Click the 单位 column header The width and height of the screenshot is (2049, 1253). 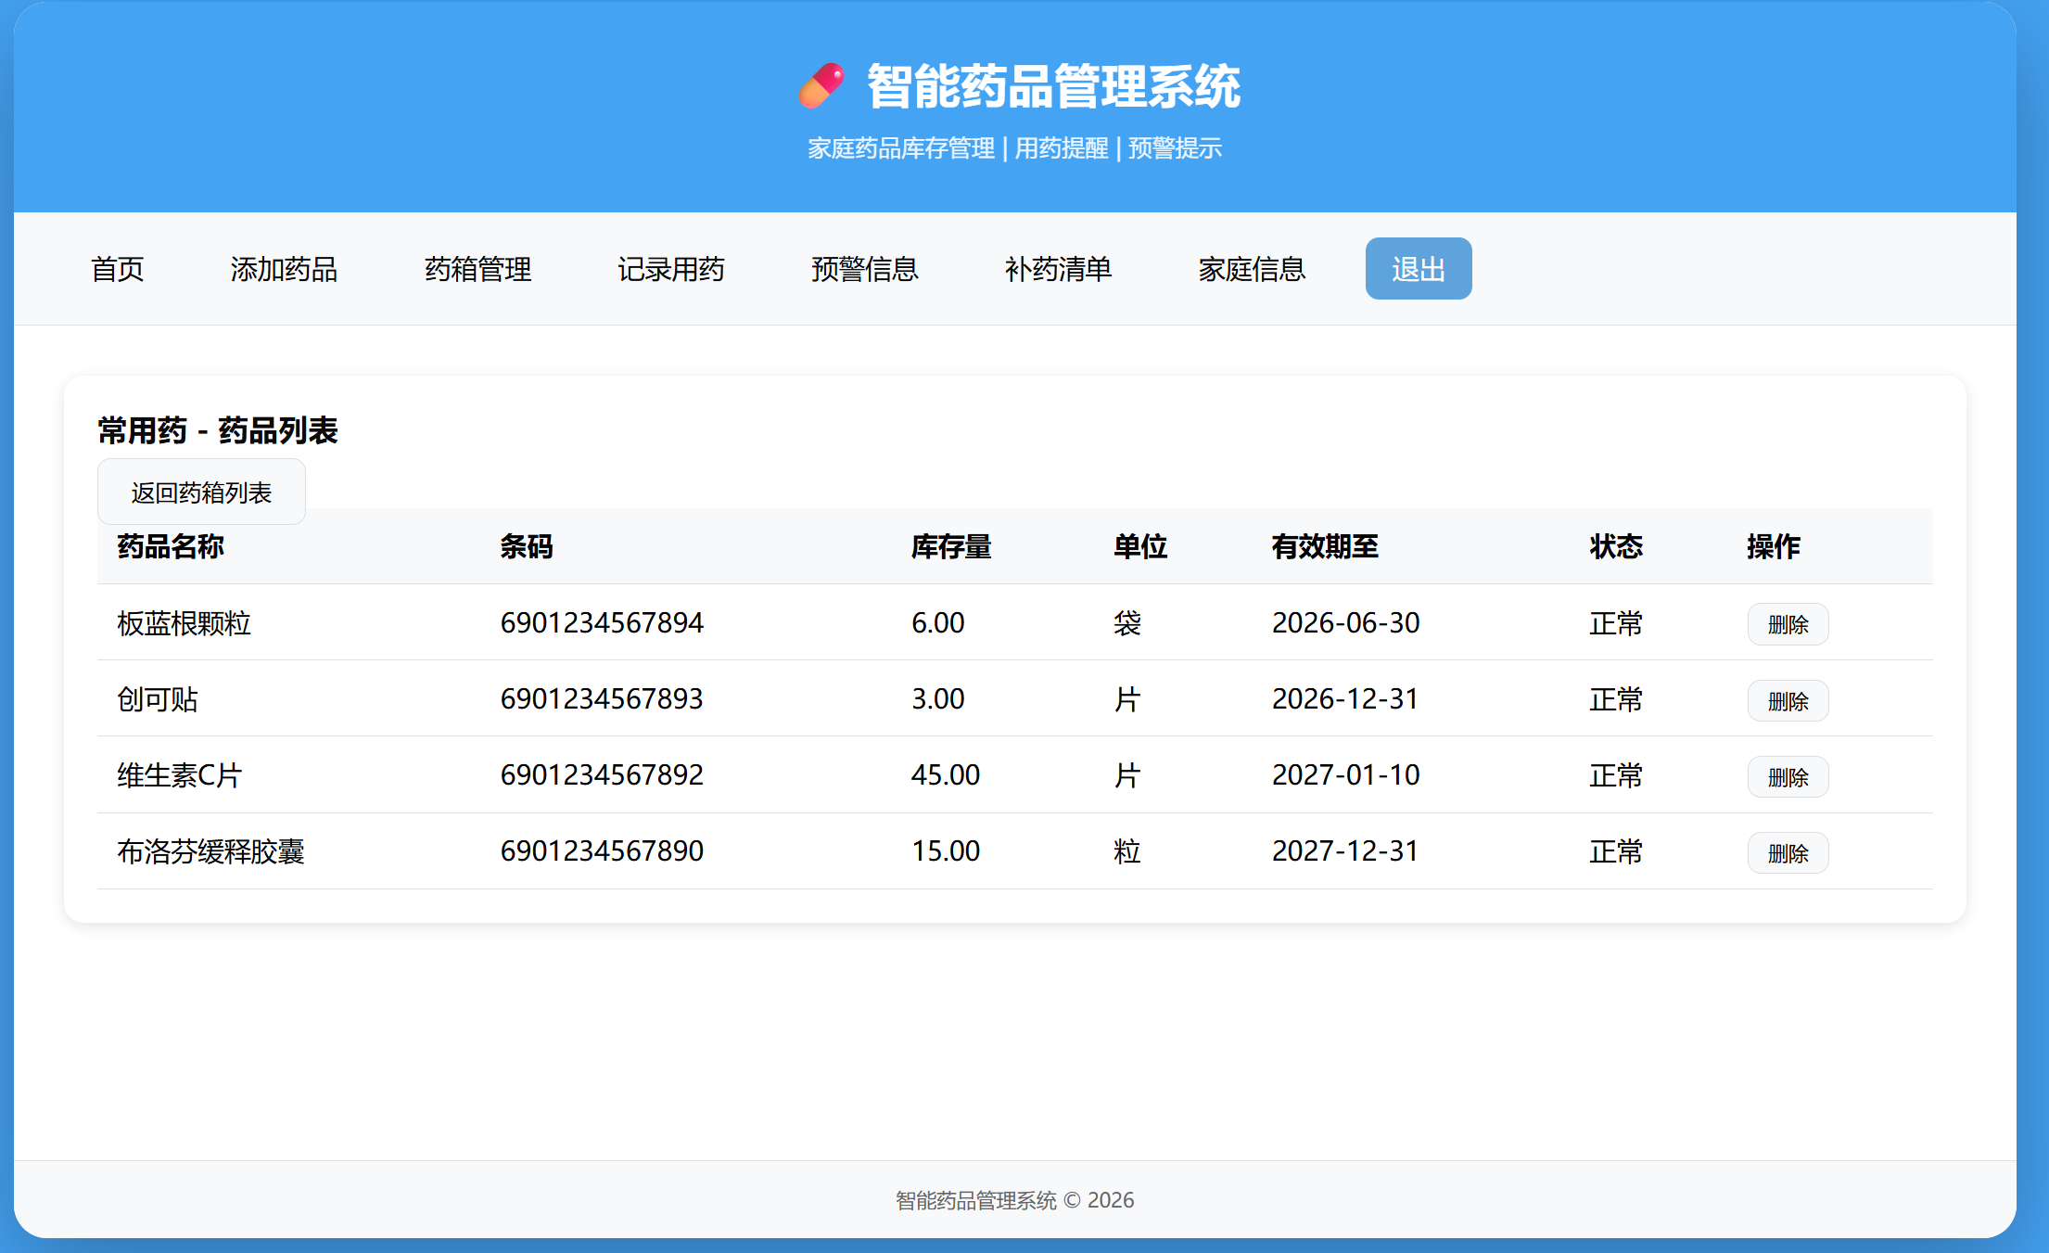click(x=1140, y=547)
